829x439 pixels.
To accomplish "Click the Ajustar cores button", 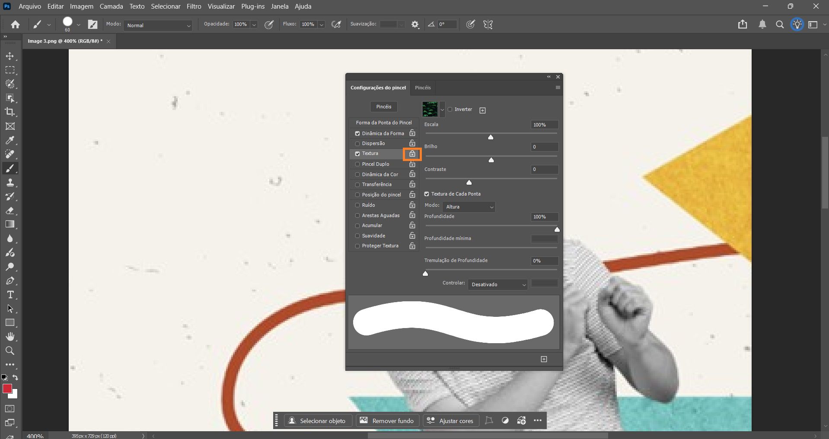I will point(450,420).
